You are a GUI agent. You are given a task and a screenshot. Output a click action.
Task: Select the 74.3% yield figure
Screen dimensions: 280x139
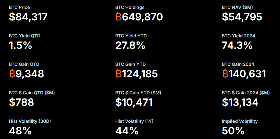pyautogui.click(x=237, y=45)
